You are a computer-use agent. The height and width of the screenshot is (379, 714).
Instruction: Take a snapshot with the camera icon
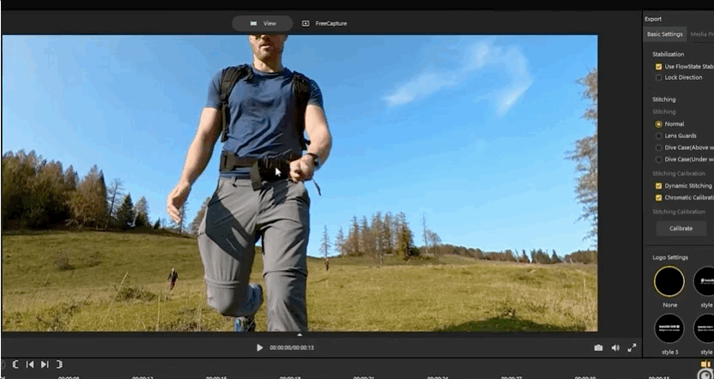(598, 347)
